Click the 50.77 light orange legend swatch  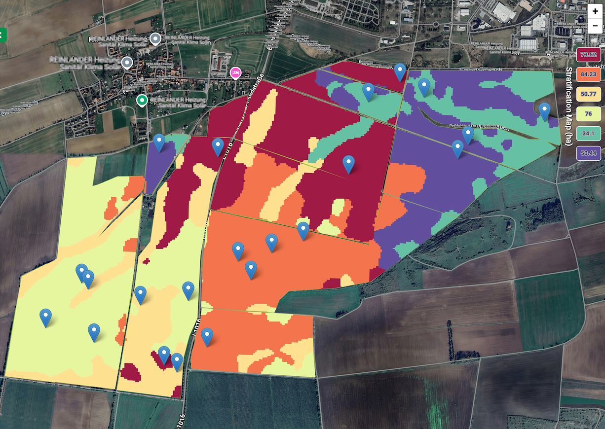point(588,94)
